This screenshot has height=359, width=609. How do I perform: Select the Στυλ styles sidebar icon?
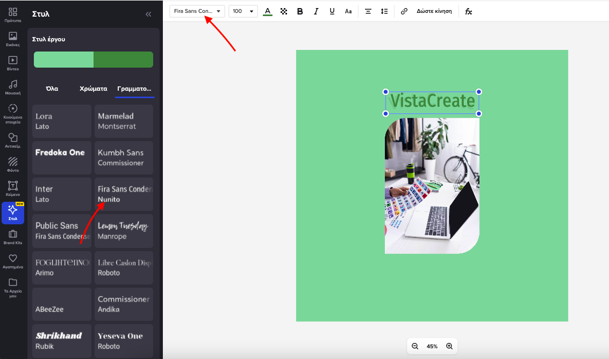coord(13,213)
